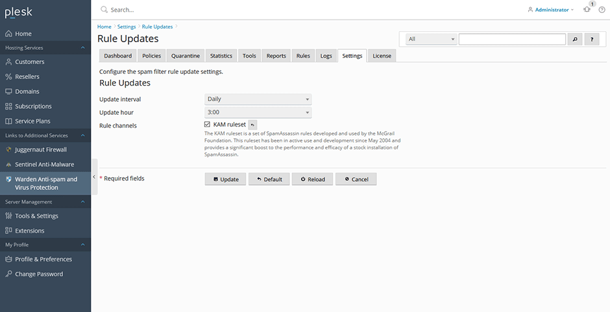Uncheck the KAM ruleset checkbox
This screenshot has height=312, width=610.
208,125
